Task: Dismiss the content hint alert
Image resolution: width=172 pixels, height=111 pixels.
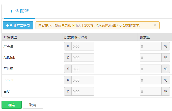Action: pyautogui.click(x=155, y=25)
